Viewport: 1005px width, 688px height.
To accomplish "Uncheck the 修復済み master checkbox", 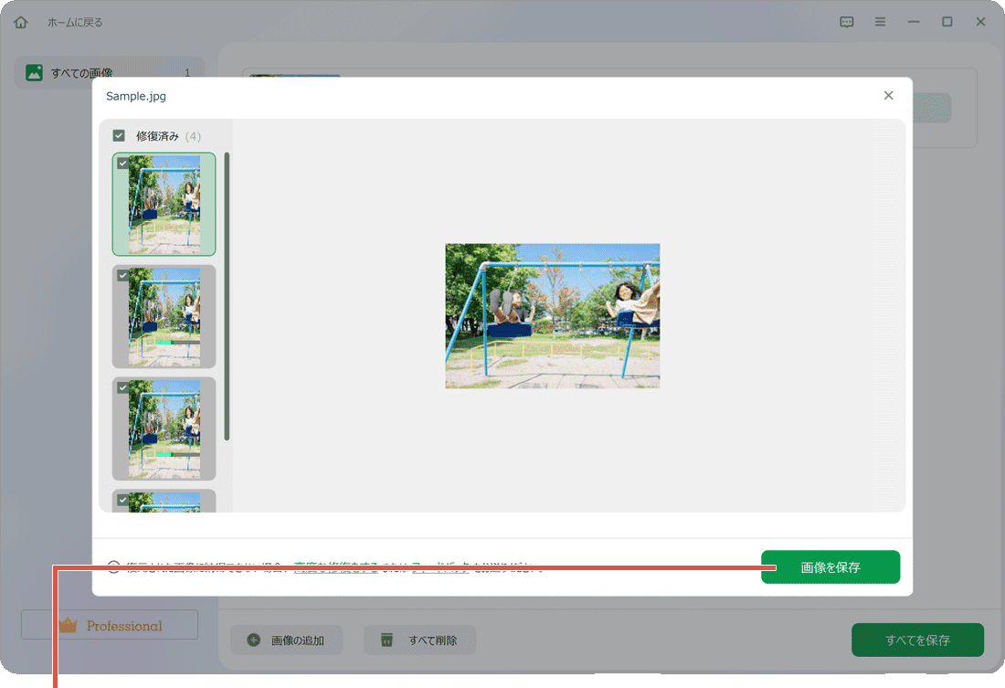I will [x=119, y=135].
